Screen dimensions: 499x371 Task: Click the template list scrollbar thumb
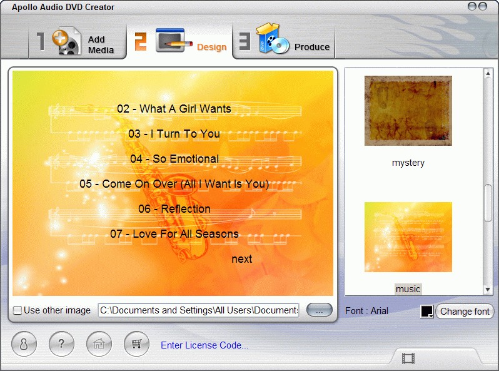click(x=488, y=203)
